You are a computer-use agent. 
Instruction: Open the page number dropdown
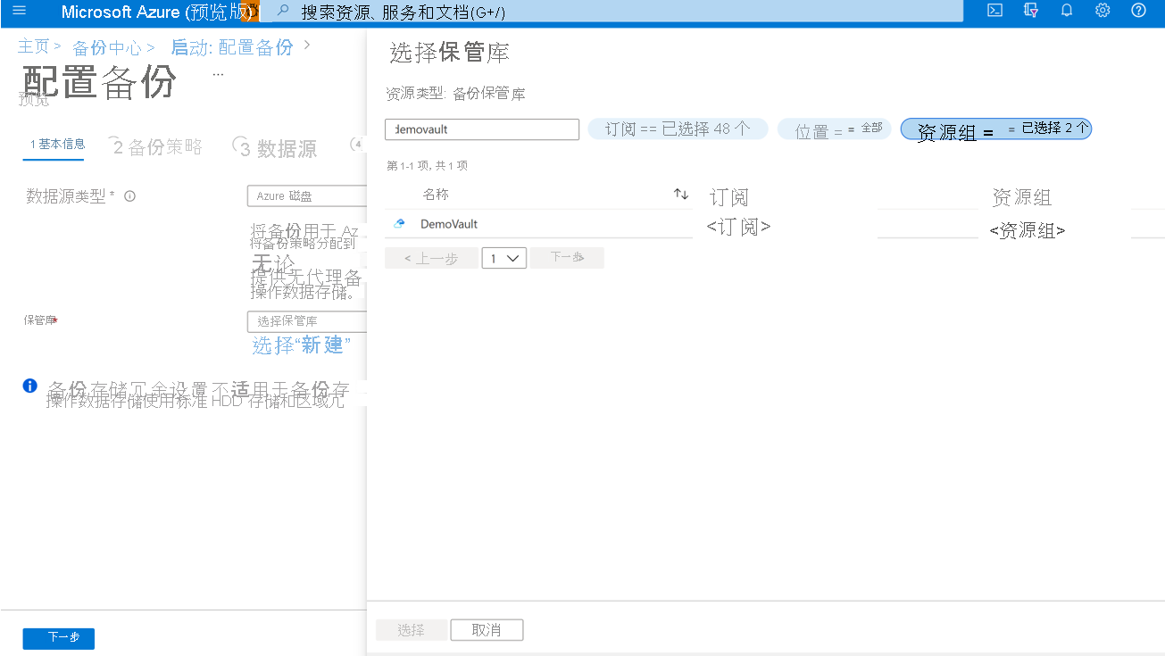coord(504,258)
